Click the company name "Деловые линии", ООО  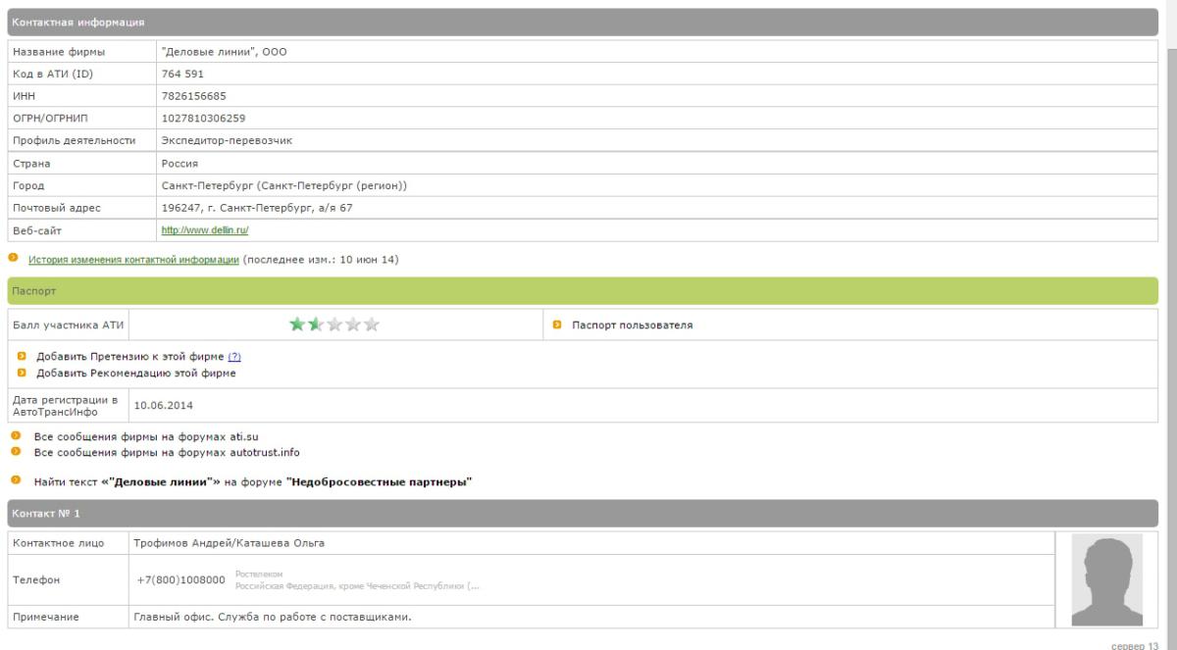[225, 52]
